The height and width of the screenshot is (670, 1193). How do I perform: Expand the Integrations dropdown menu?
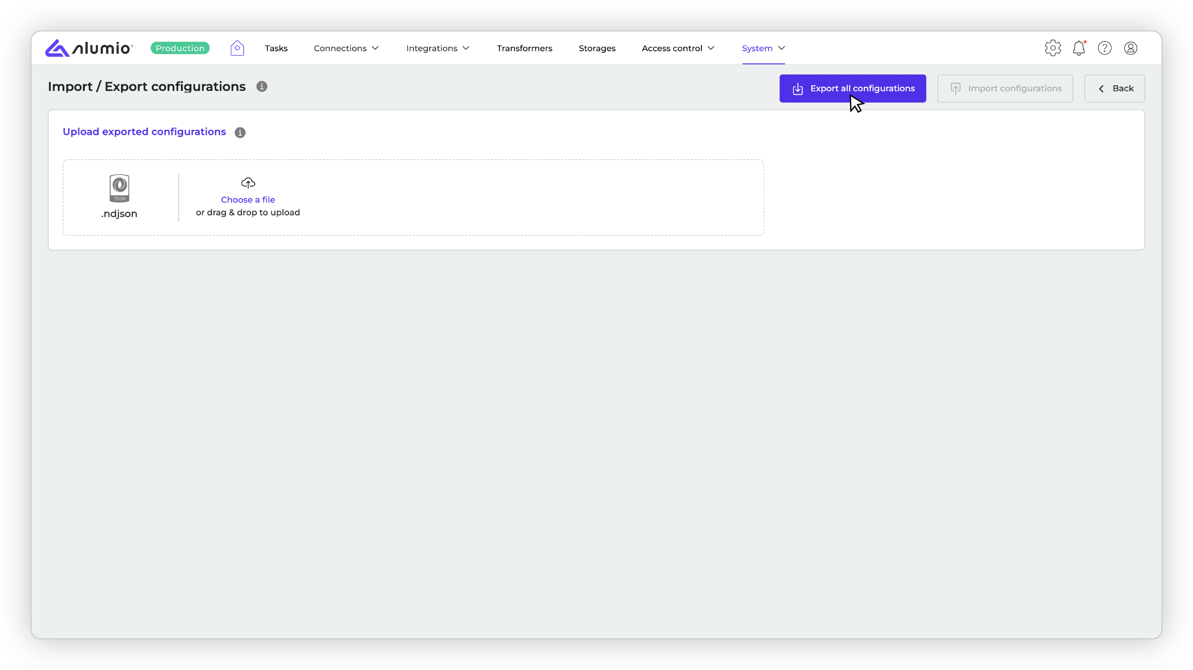click(438, 48)
